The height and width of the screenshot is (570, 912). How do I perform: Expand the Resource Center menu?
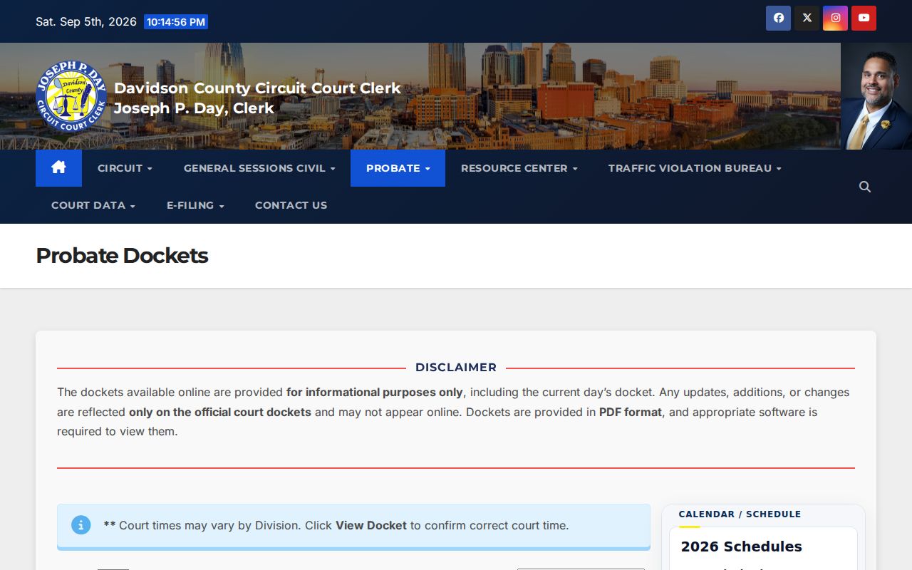pos(519,168)
